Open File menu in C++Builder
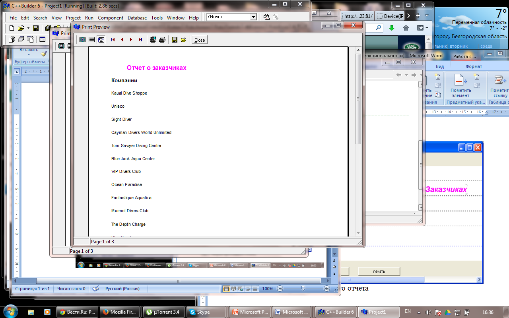Image resolution: width=509 pixels, height=318 pixels. tap(13, 18)
